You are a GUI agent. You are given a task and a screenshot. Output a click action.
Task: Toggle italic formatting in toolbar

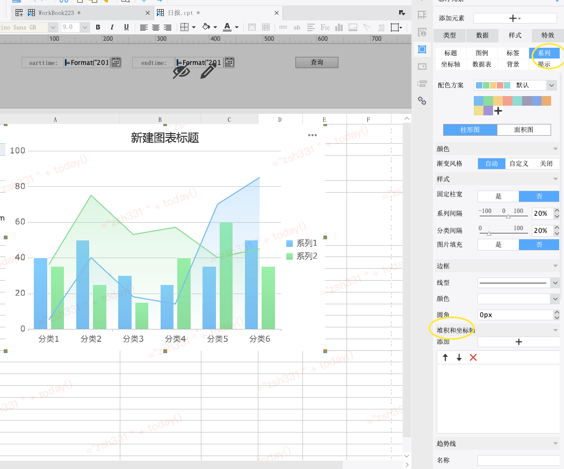pos(112,27)
